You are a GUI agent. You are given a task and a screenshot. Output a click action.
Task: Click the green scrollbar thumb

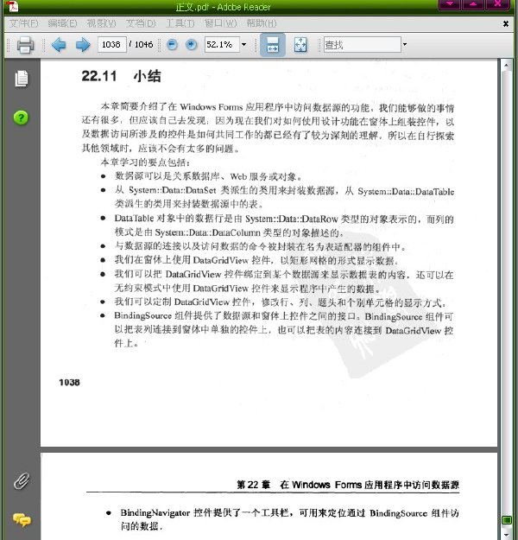point(507,520)
